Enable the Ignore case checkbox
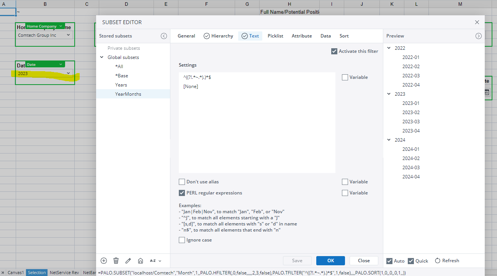 tap(182, 240)
